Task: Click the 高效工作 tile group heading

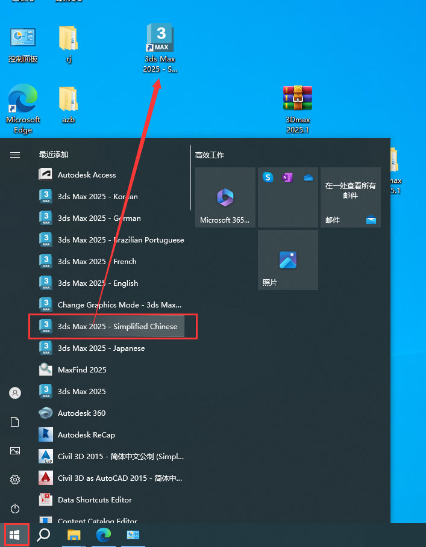Action: click(210, 155)
